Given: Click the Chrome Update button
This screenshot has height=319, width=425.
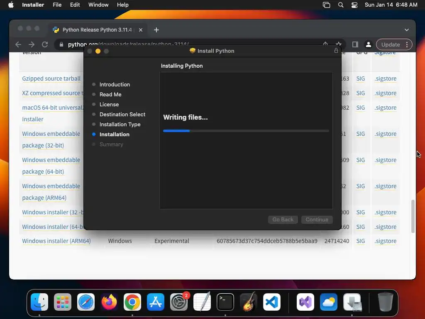Looking at the screenshot, I should (391, 44).
